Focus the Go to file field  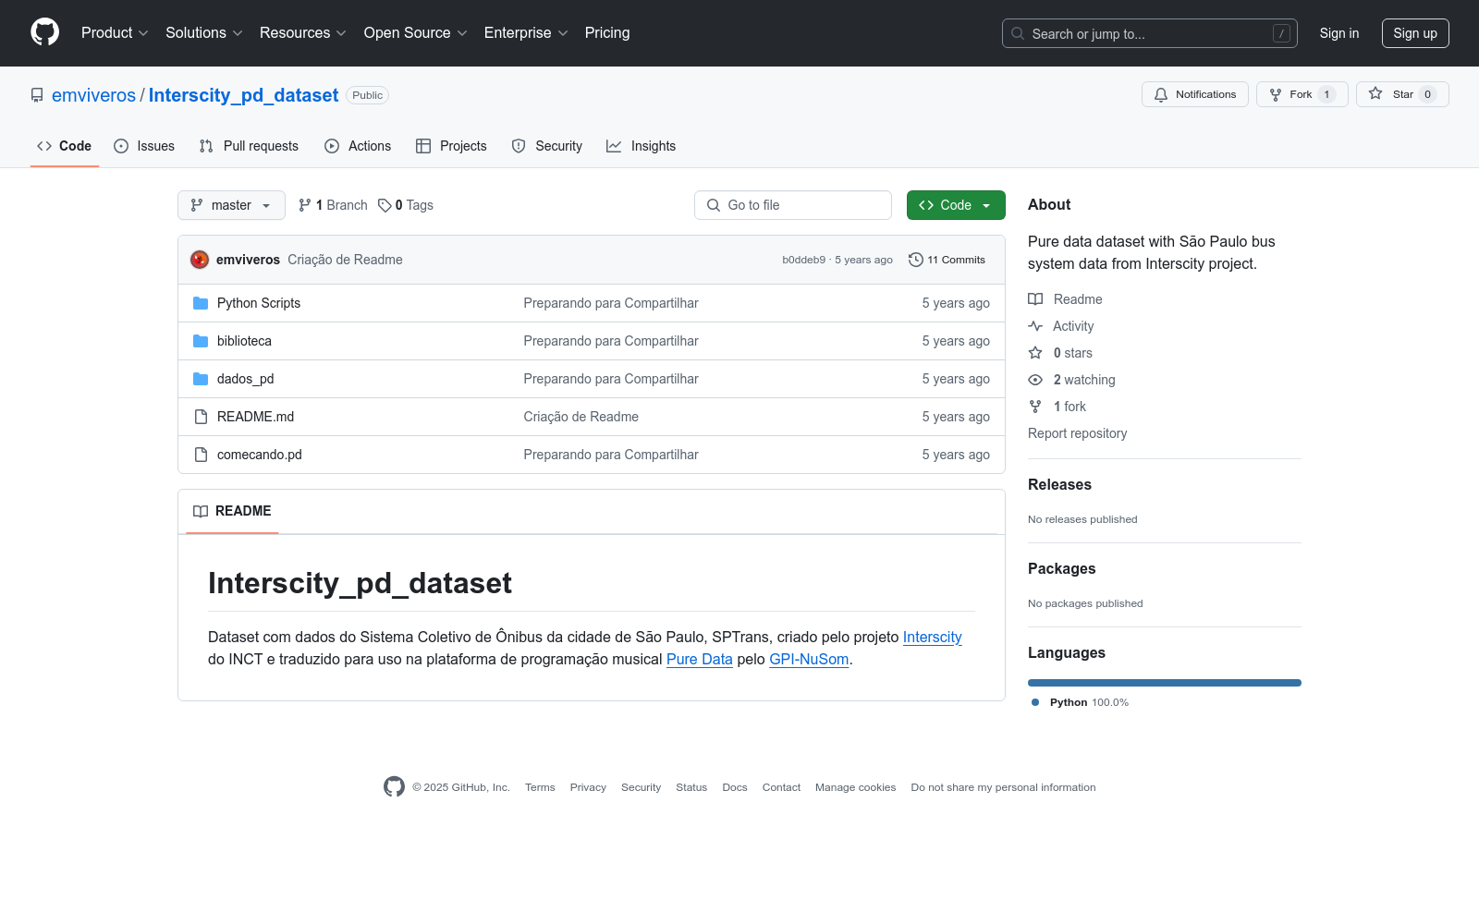pos(793,205)
